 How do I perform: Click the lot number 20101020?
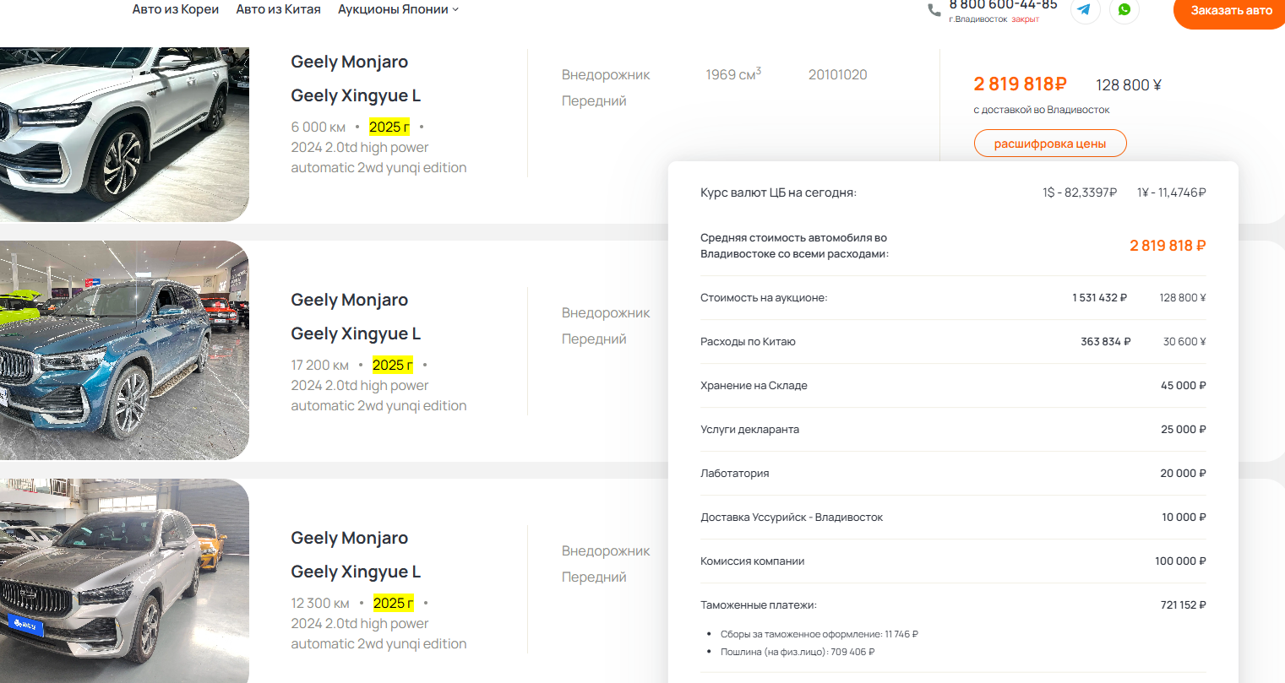(837, 74)
